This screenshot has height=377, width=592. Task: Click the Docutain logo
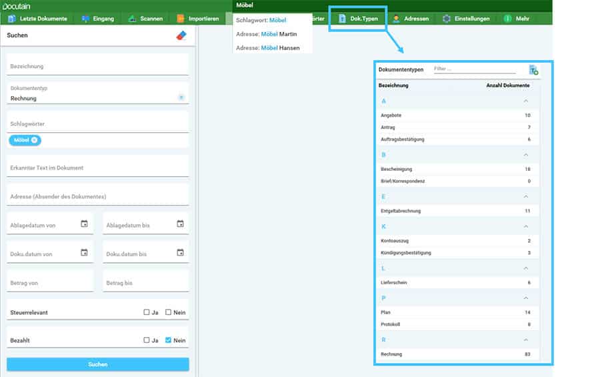(16, 6)
